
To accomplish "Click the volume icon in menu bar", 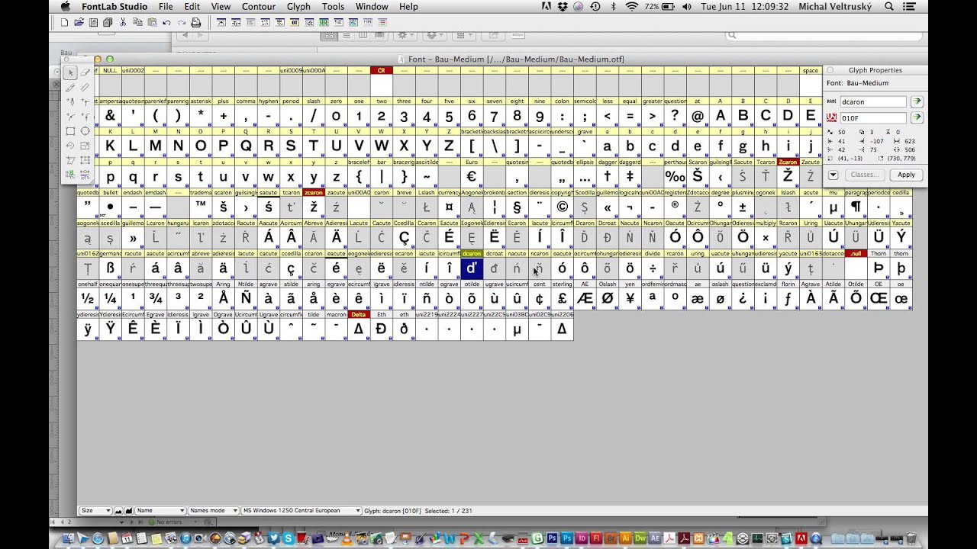I will point(687,6).
